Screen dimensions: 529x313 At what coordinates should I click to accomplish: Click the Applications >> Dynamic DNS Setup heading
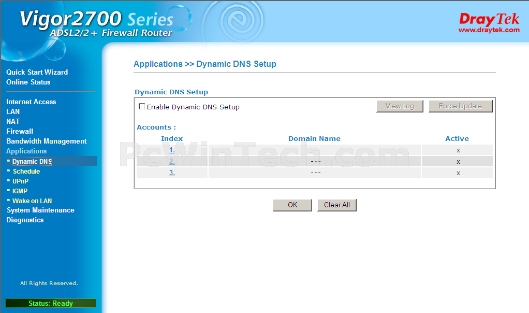click(205, 64)
